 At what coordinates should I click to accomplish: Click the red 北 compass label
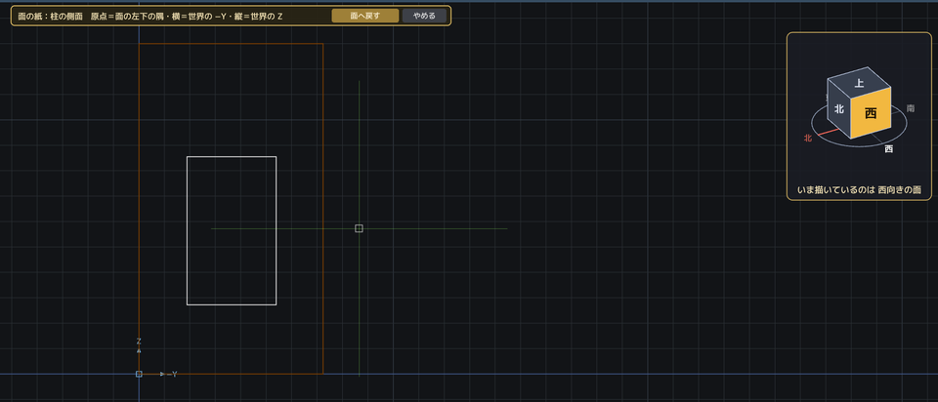808,138
